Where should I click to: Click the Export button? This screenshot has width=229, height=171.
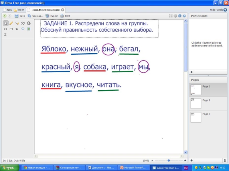tap(52, 16)
